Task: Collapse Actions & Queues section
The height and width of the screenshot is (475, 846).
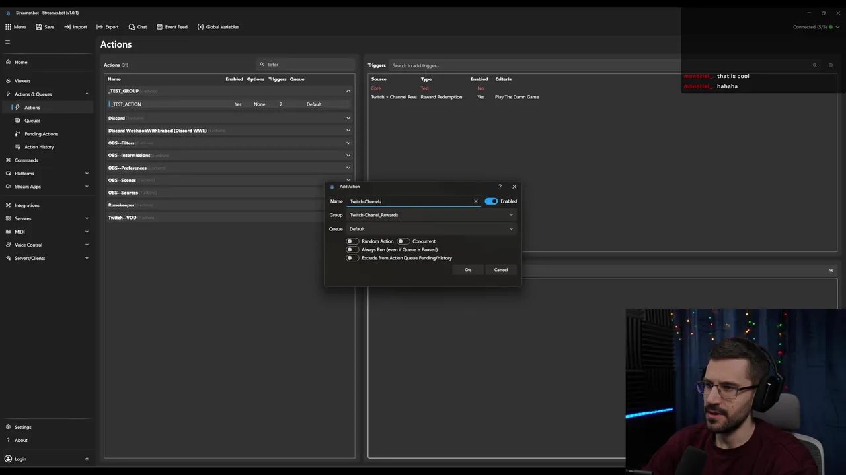Action: [87, 94]
